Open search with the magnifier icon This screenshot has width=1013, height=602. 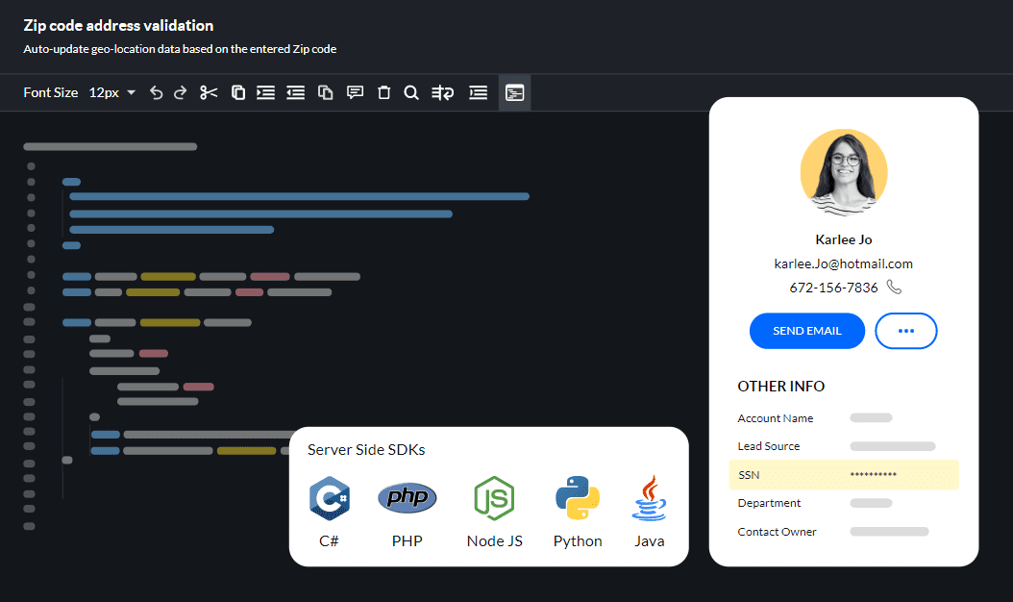coord(411,92)
